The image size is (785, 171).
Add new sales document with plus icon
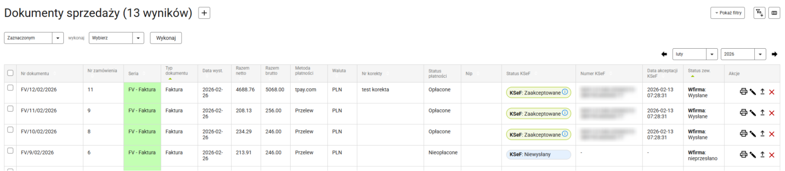point(204,13)
